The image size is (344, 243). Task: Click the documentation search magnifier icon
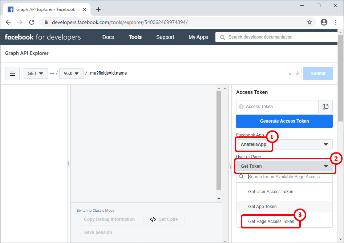pyautogui.click(x=222, y=37)
